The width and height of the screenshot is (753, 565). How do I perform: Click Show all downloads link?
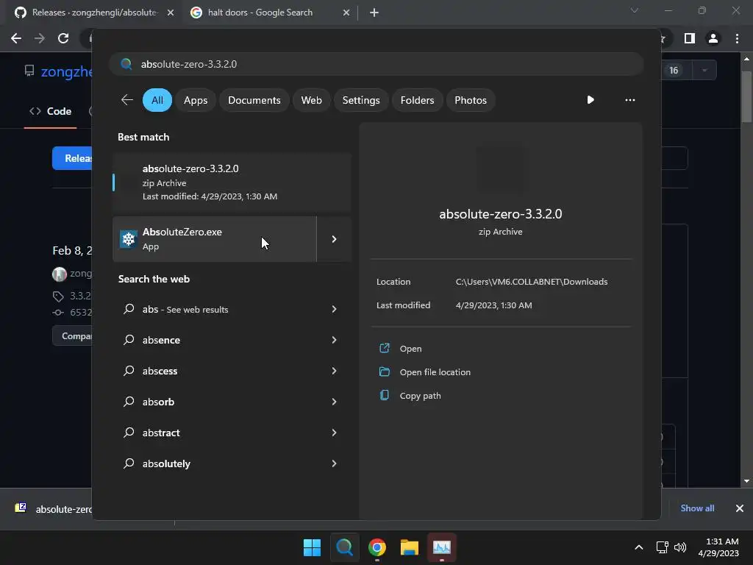pyautogui.click(x=697, y=508)
